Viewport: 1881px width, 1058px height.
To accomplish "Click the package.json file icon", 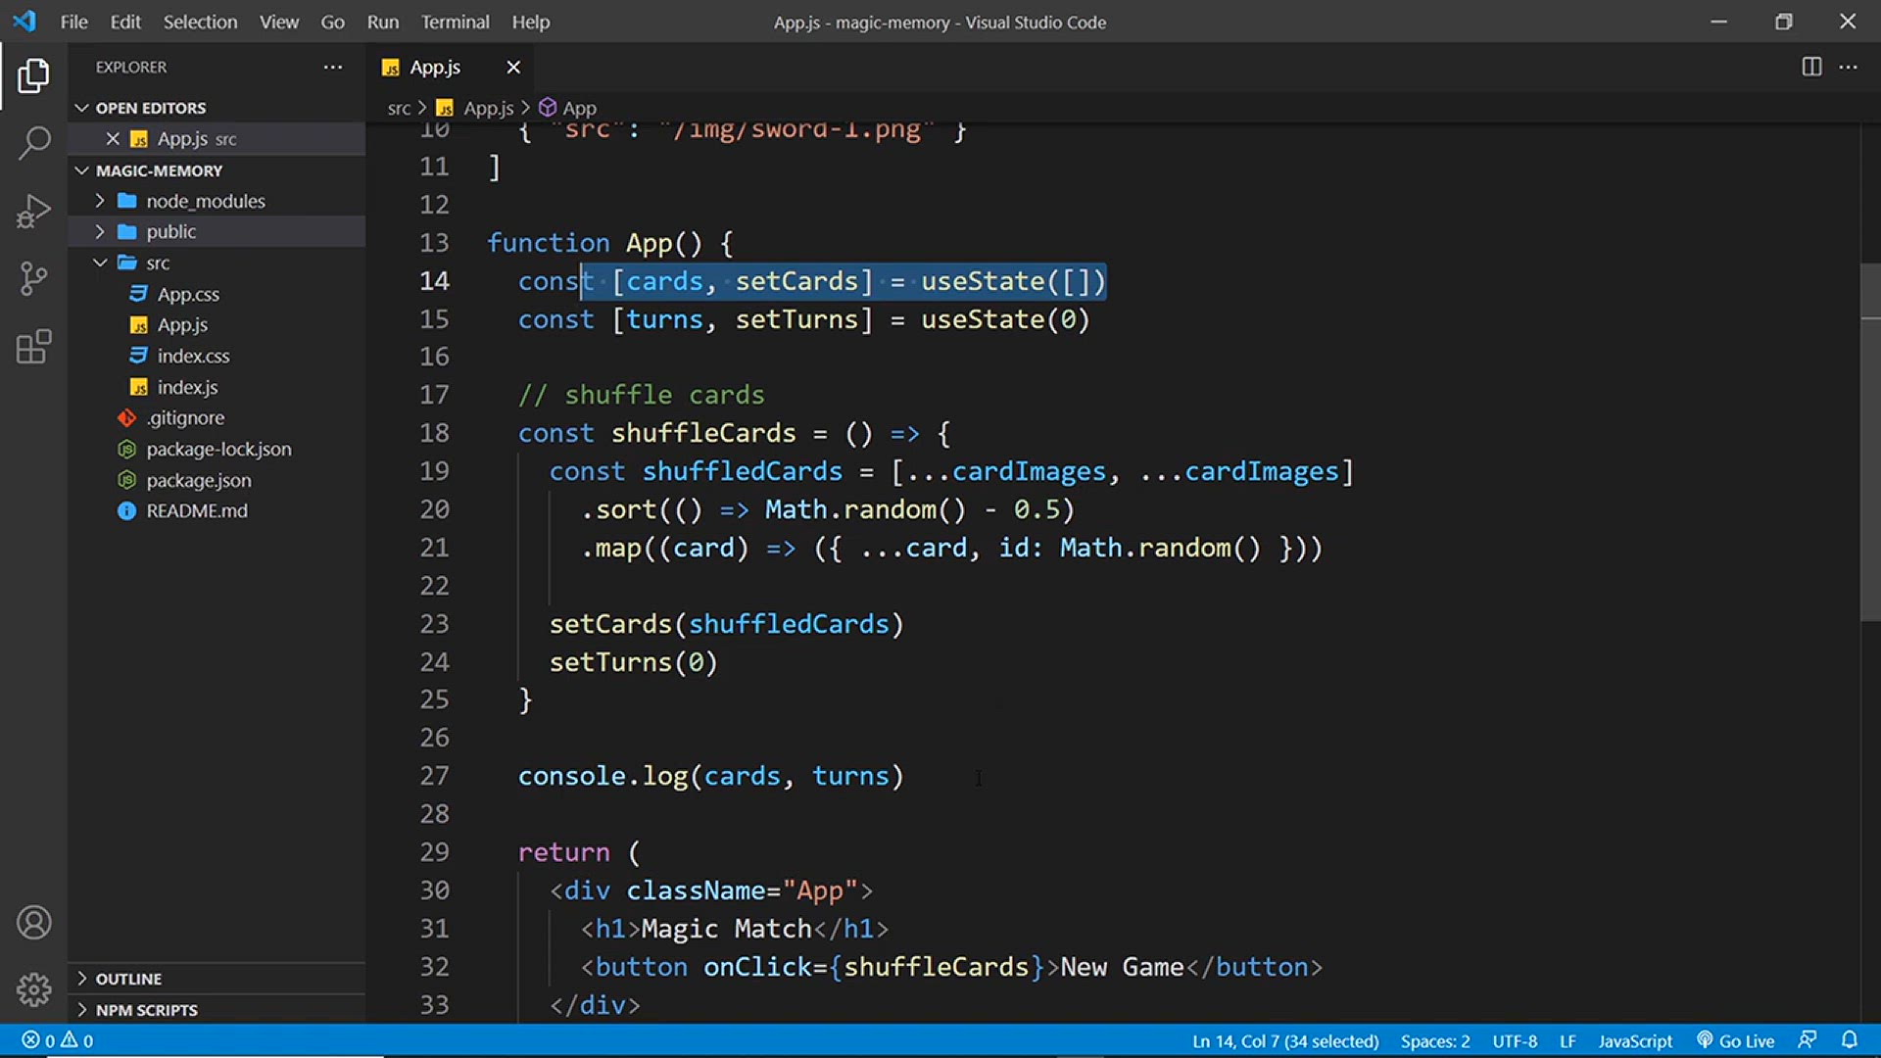I will (126, 480).
